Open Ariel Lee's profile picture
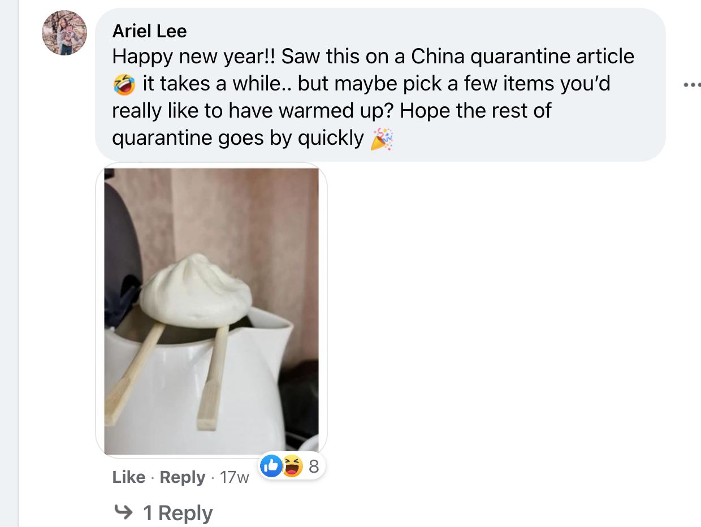This screenshot has height=527, width=701. click(64, 33)
